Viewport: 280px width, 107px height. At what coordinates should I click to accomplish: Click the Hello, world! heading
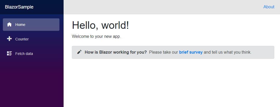(100, 25)
